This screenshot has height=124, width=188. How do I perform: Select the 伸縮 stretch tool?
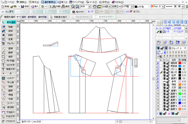8,95
